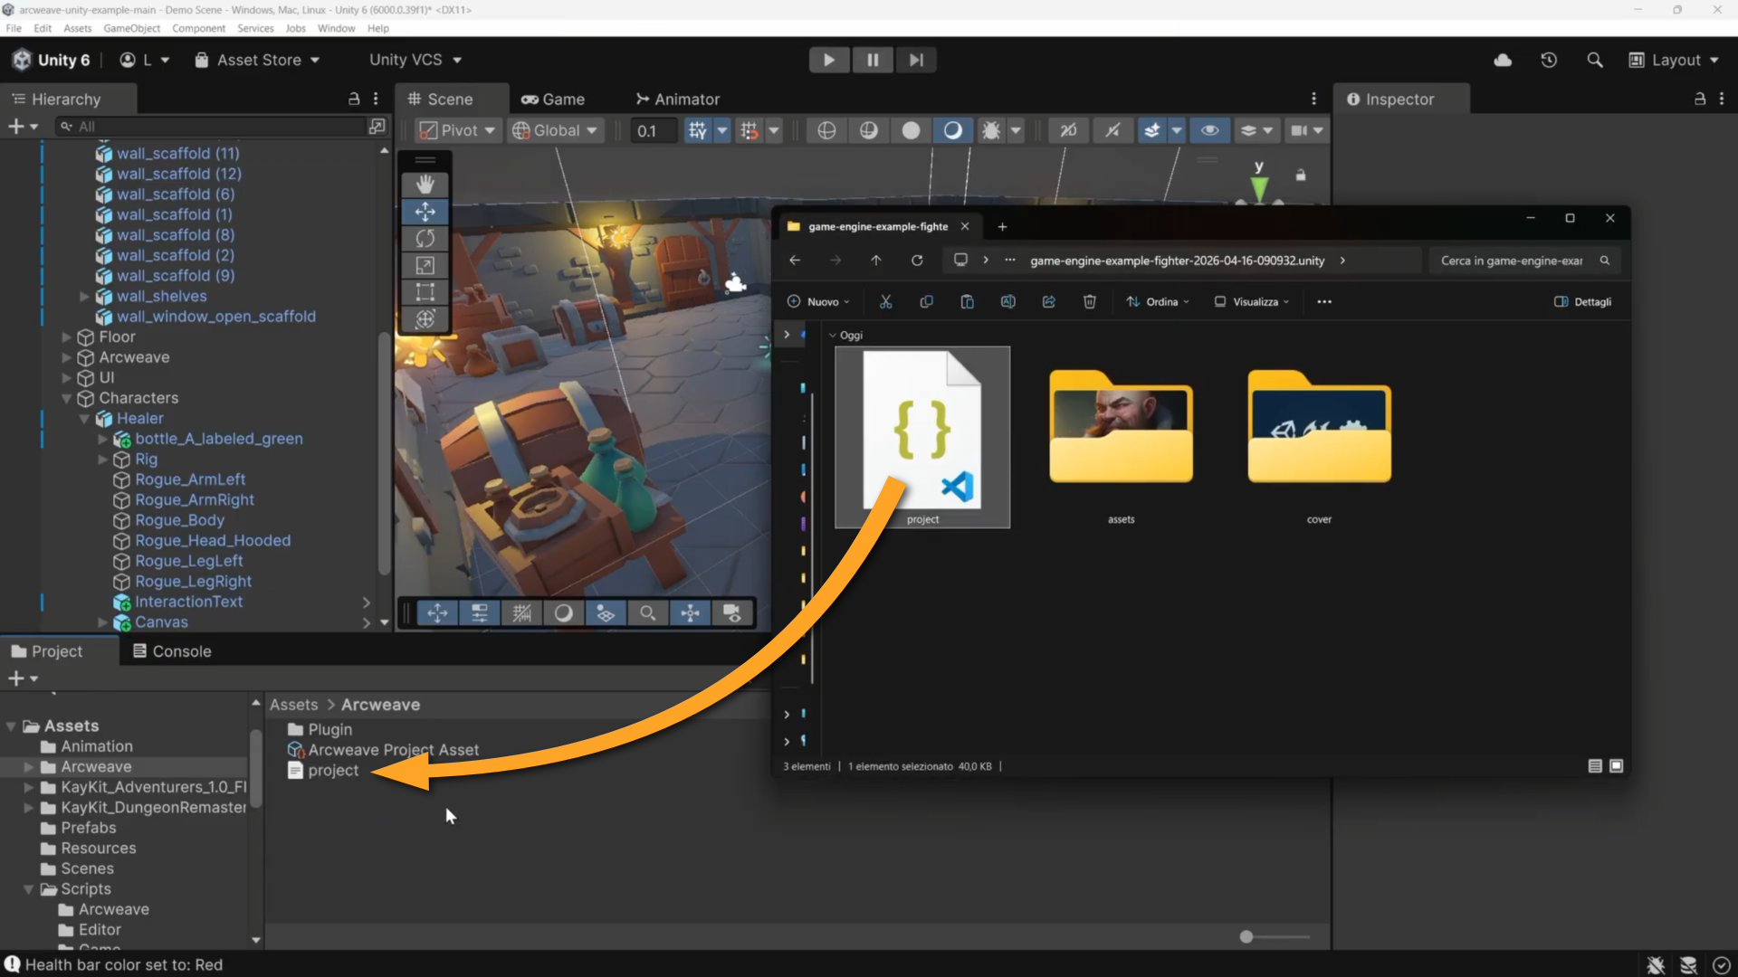1738x977 pixels.
Task: Open the Undo History icon
Action: pyautogui.click(x=1549, y=60)
